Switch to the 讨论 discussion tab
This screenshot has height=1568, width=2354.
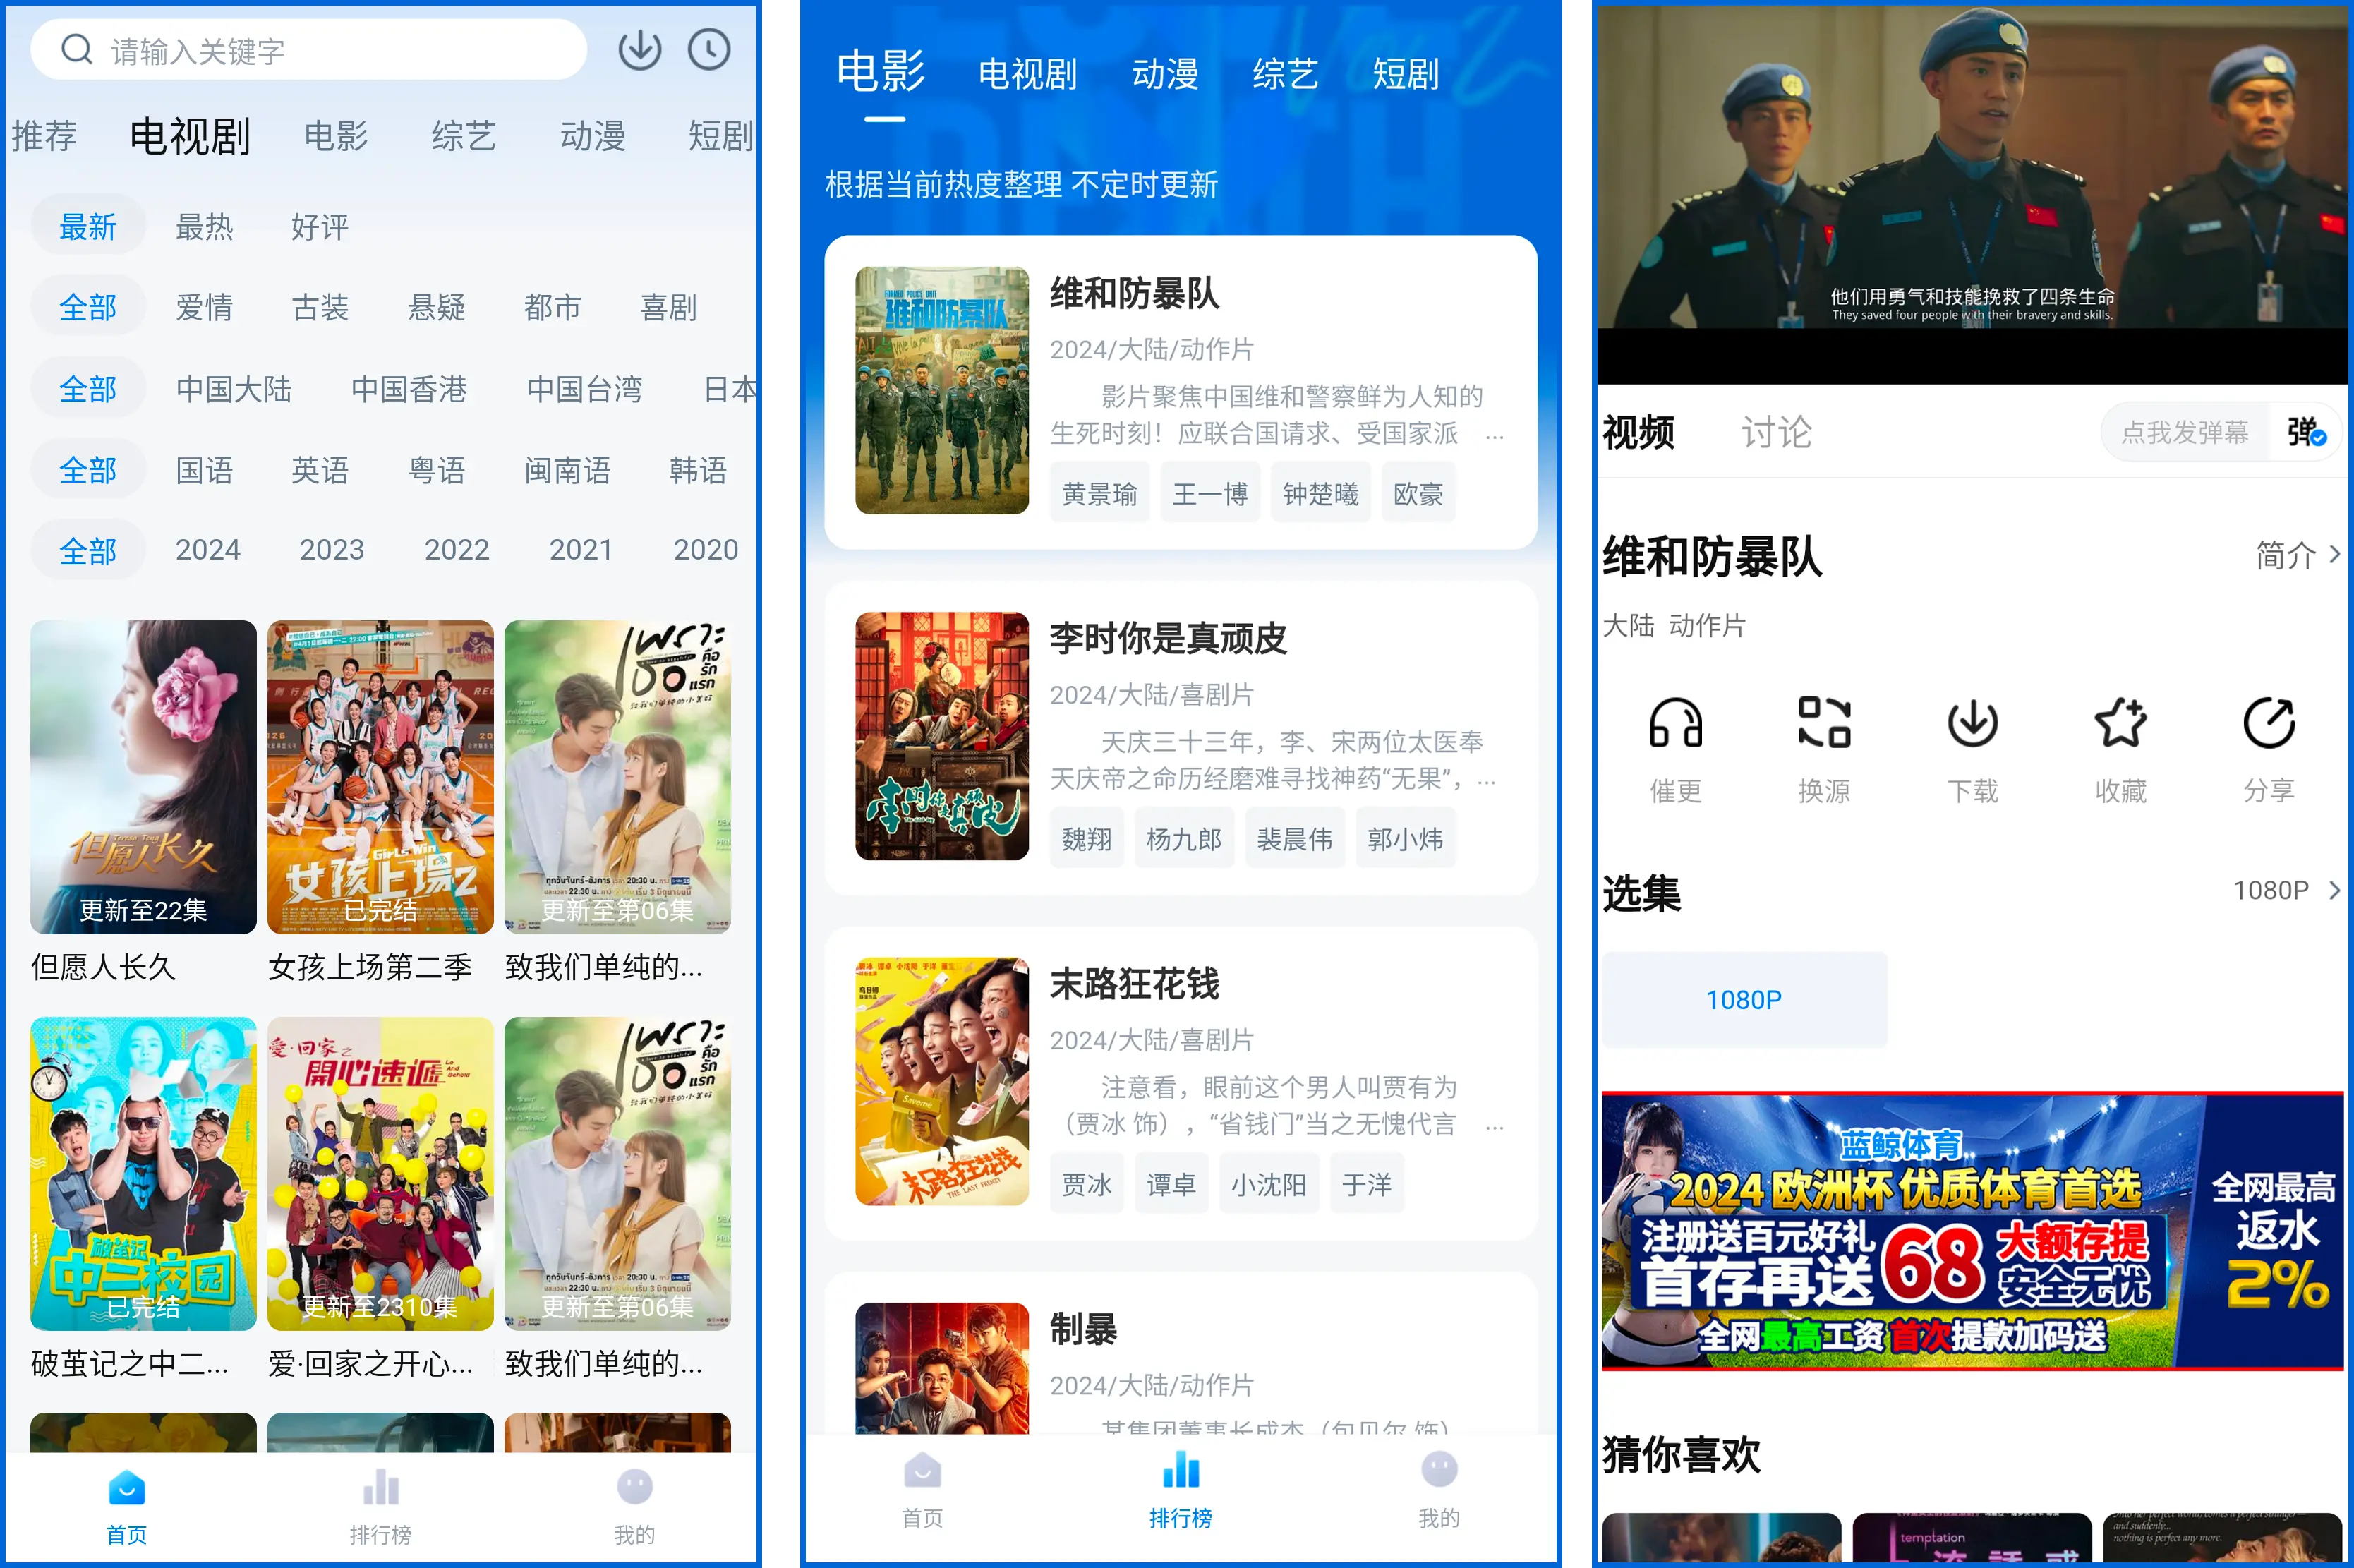pos(1776,433)
